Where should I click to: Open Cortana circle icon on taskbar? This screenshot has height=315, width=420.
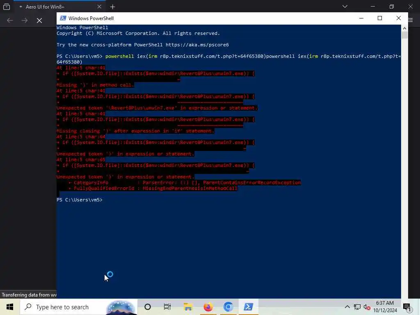tap(148, 307)
